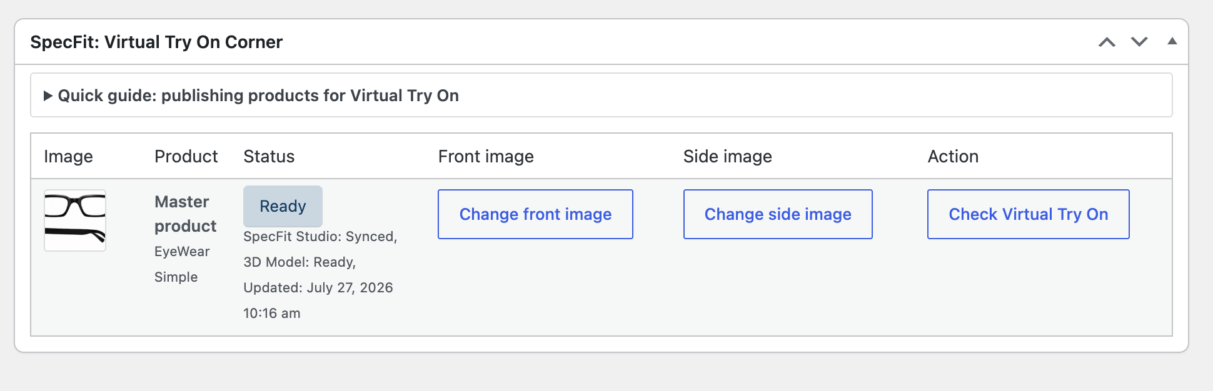Image resolution: width=1213 pixels, height=391 pixels.
Task: Click the Front image column header
Action: (486, 156)
